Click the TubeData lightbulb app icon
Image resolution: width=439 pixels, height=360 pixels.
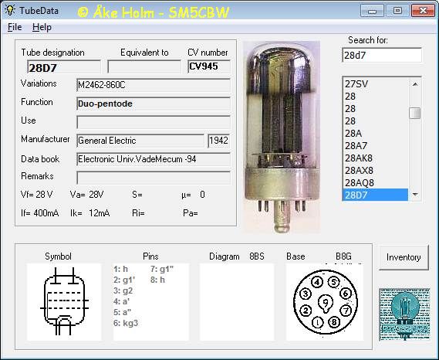(10, 10)
